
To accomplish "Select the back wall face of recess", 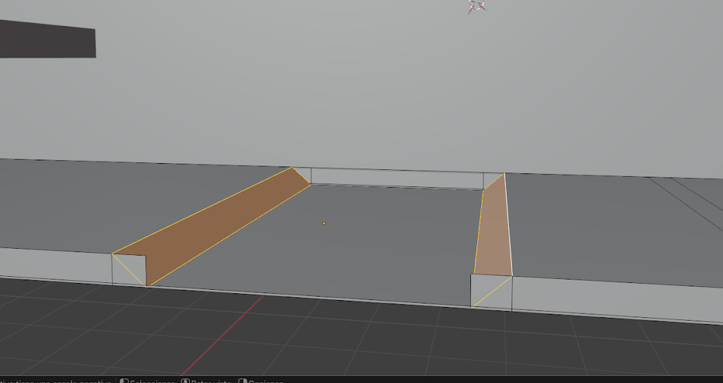I will 397,179.
